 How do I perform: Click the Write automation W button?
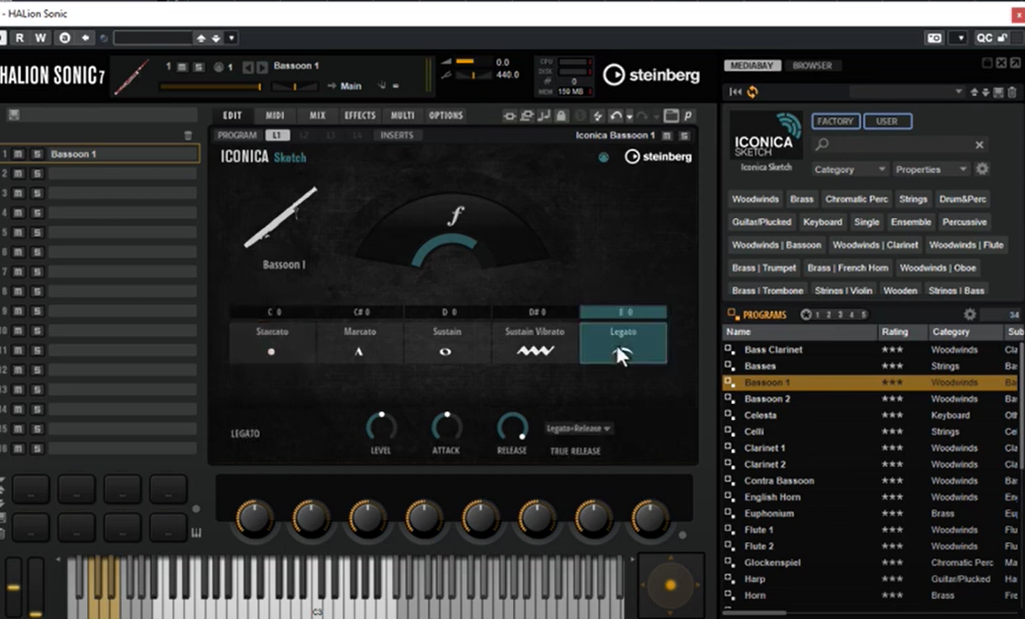tap(40, 38)
